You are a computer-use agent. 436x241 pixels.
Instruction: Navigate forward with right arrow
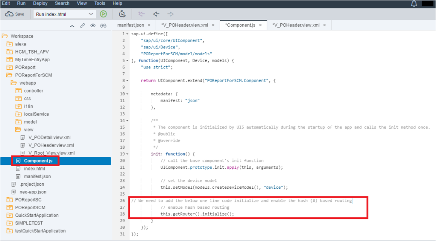[170, 14]
